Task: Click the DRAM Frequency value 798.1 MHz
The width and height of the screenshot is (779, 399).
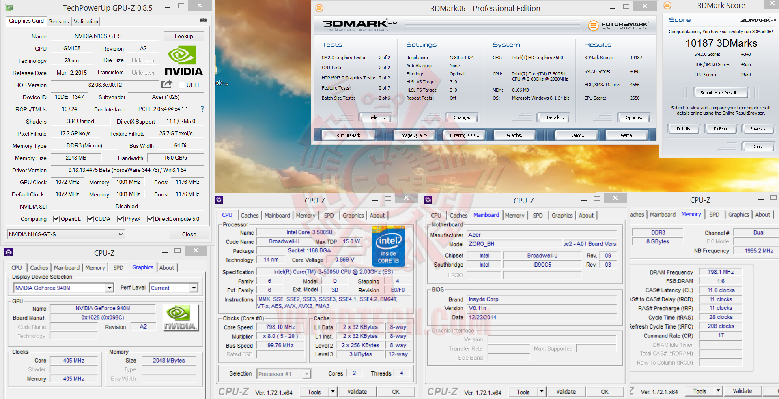Action: [721, 272]
